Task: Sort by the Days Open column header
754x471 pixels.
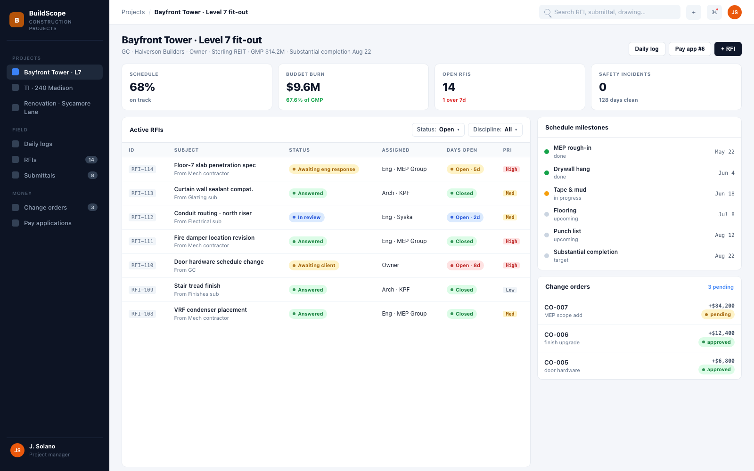Action: click(x=462, y=150)
